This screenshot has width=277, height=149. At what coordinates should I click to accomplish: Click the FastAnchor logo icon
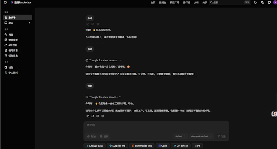pyautogui.click(x=12, y=2)
